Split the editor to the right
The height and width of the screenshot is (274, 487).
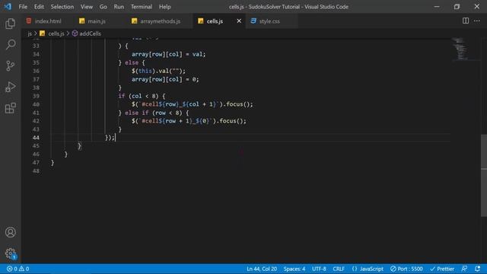(465, 21)
